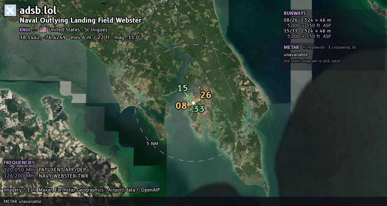Click the "Imagery © Esri, Maxar, Earthstar Geographics" attribution

[53, 190]
